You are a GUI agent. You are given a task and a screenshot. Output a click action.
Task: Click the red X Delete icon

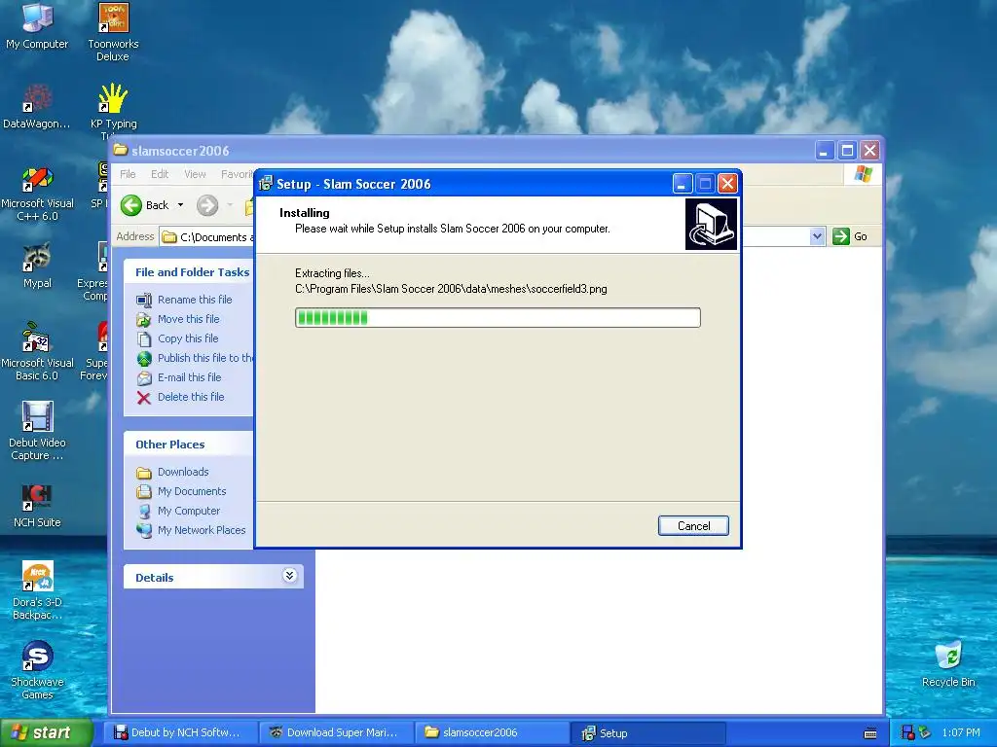[144, 398]
